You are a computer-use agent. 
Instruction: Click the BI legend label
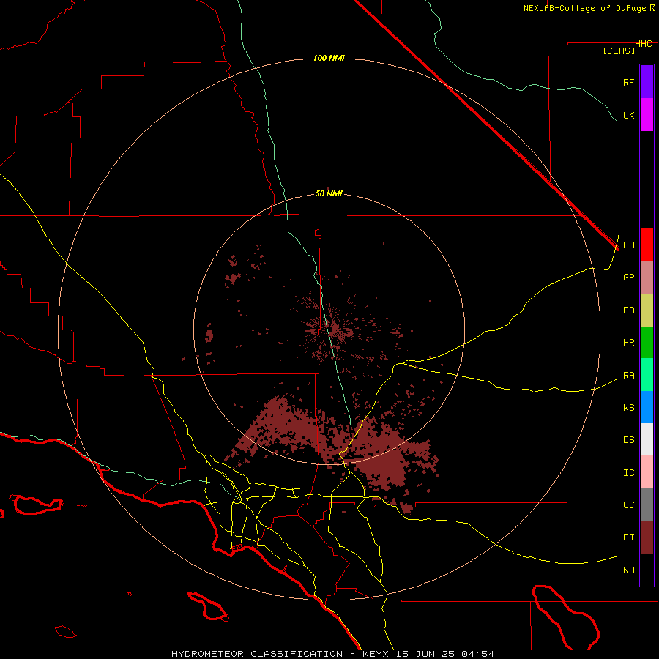628,537
